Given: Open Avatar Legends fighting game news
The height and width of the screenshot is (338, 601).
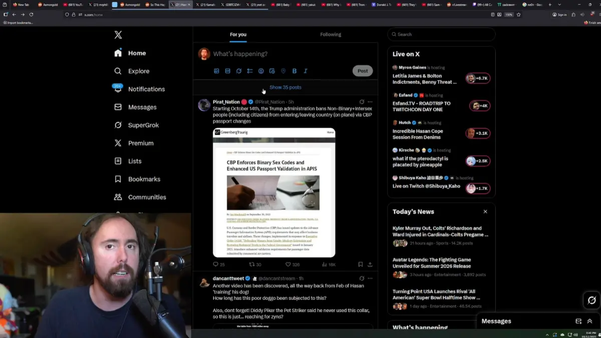Looking at the screenshot, I should coord(441,268).
